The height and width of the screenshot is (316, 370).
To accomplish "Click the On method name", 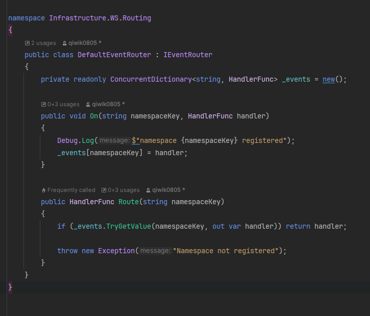I will (x=94, y=116).
